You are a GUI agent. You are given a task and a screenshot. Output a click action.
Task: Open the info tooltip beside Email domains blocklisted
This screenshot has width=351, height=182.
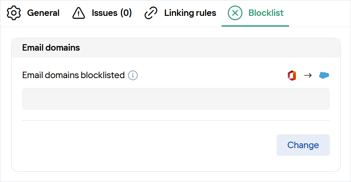click(x=133, y=75)
